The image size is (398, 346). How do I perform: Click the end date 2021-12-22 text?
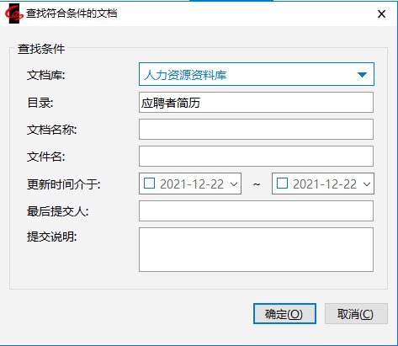[x=325, y=184]
